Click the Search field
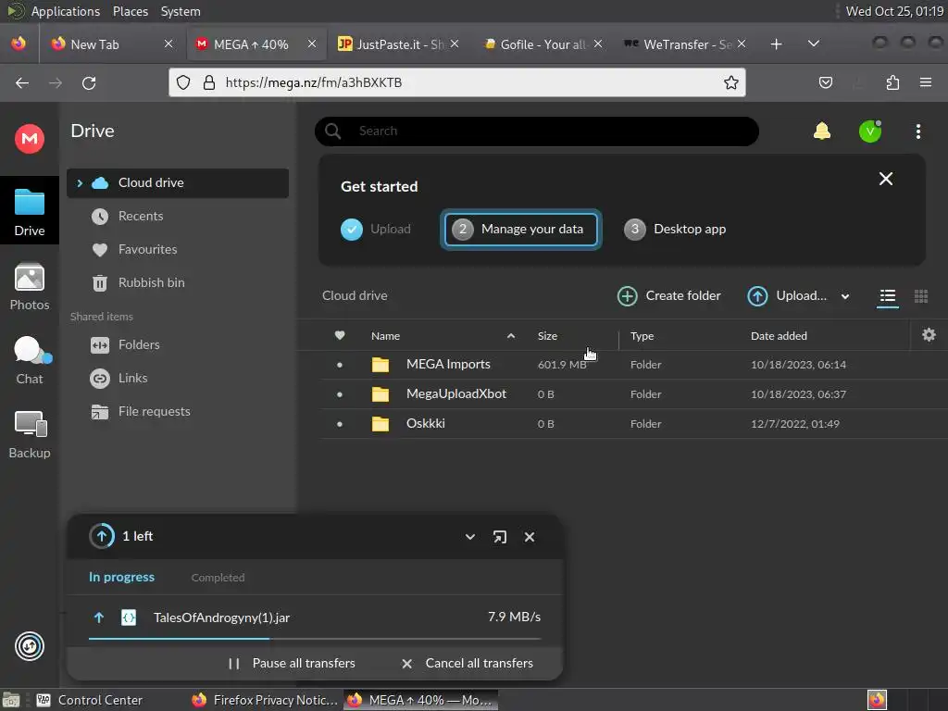Image resolution: width=948 pixels, height=711 pixels. coord(537,131)
